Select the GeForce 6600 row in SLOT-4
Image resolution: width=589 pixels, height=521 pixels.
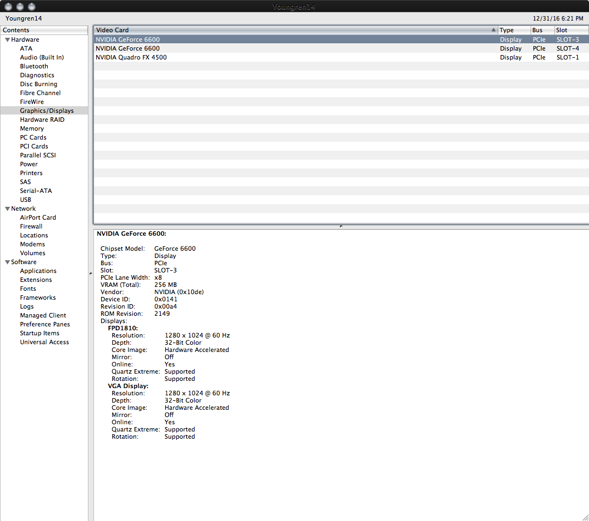click(341, 48)
